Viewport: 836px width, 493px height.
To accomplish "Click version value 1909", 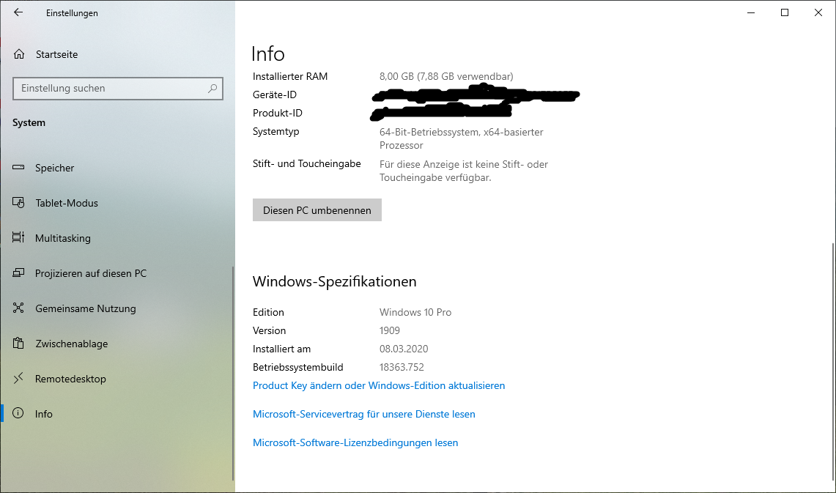I will pos(390,331).
